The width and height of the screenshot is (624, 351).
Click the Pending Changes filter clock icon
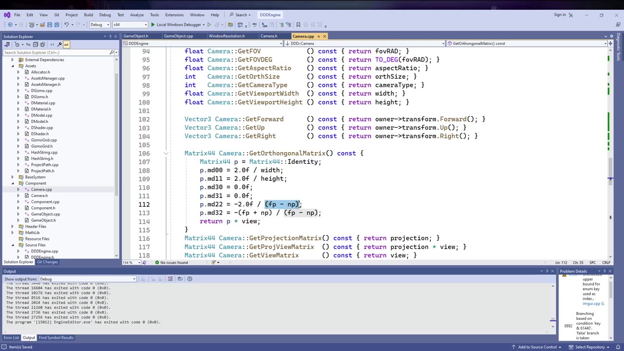[18, 44]
